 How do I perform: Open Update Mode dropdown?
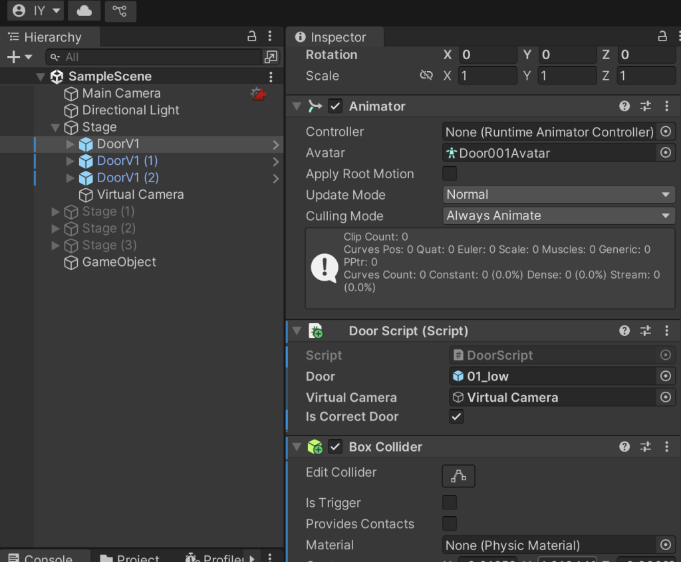(559, 195)
